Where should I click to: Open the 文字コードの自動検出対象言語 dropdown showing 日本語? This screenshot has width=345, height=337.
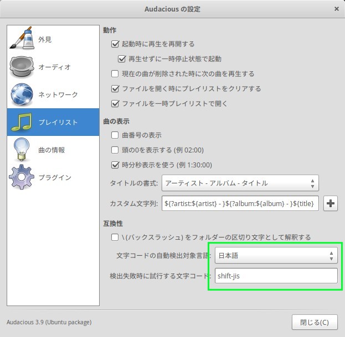[276, 255]
